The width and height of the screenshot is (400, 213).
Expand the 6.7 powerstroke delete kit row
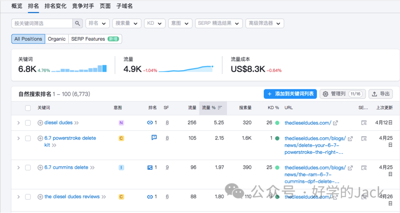tap(19, 138)
